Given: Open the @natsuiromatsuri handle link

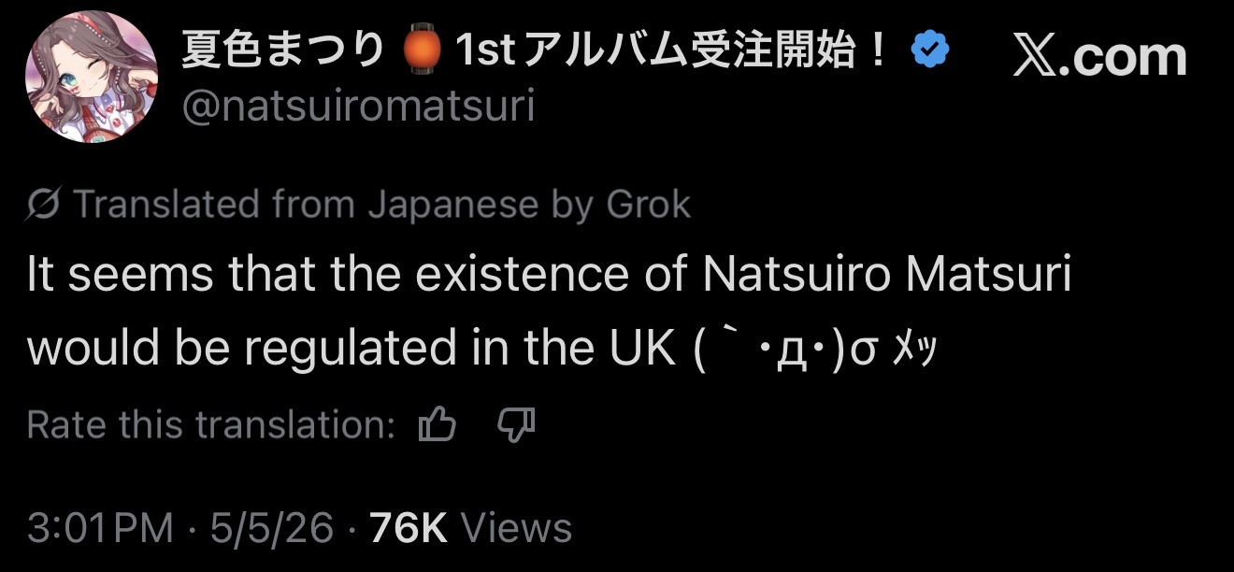Looking at the screenshot, I should coord(358,107).
